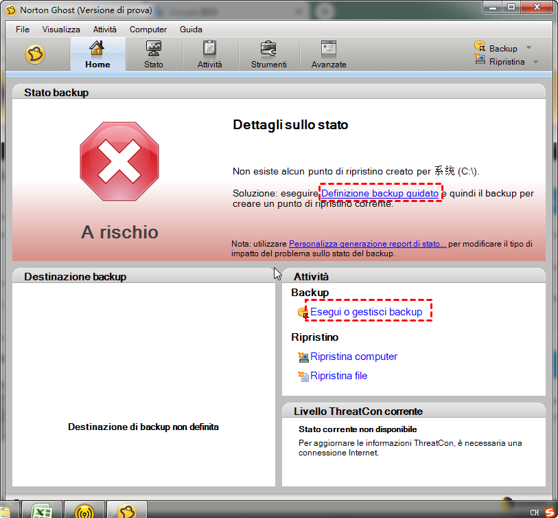Click 'Stato corrente non disponibile' text
The image size is (558, 518).
tap(358, 429)
